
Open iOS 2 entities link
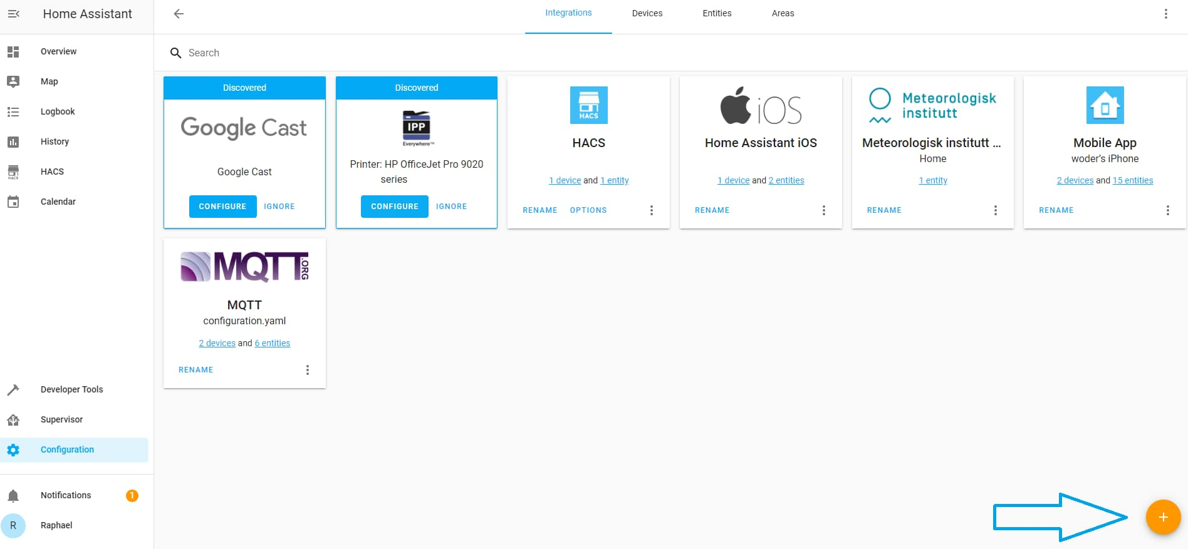coord(786,180)
